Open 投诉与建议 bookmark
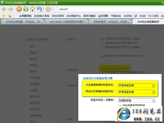164x123 pixels. (x=90, y=16)
